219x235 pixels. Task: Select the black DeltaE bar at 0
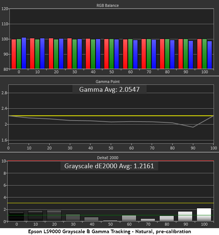pos(16,216)
